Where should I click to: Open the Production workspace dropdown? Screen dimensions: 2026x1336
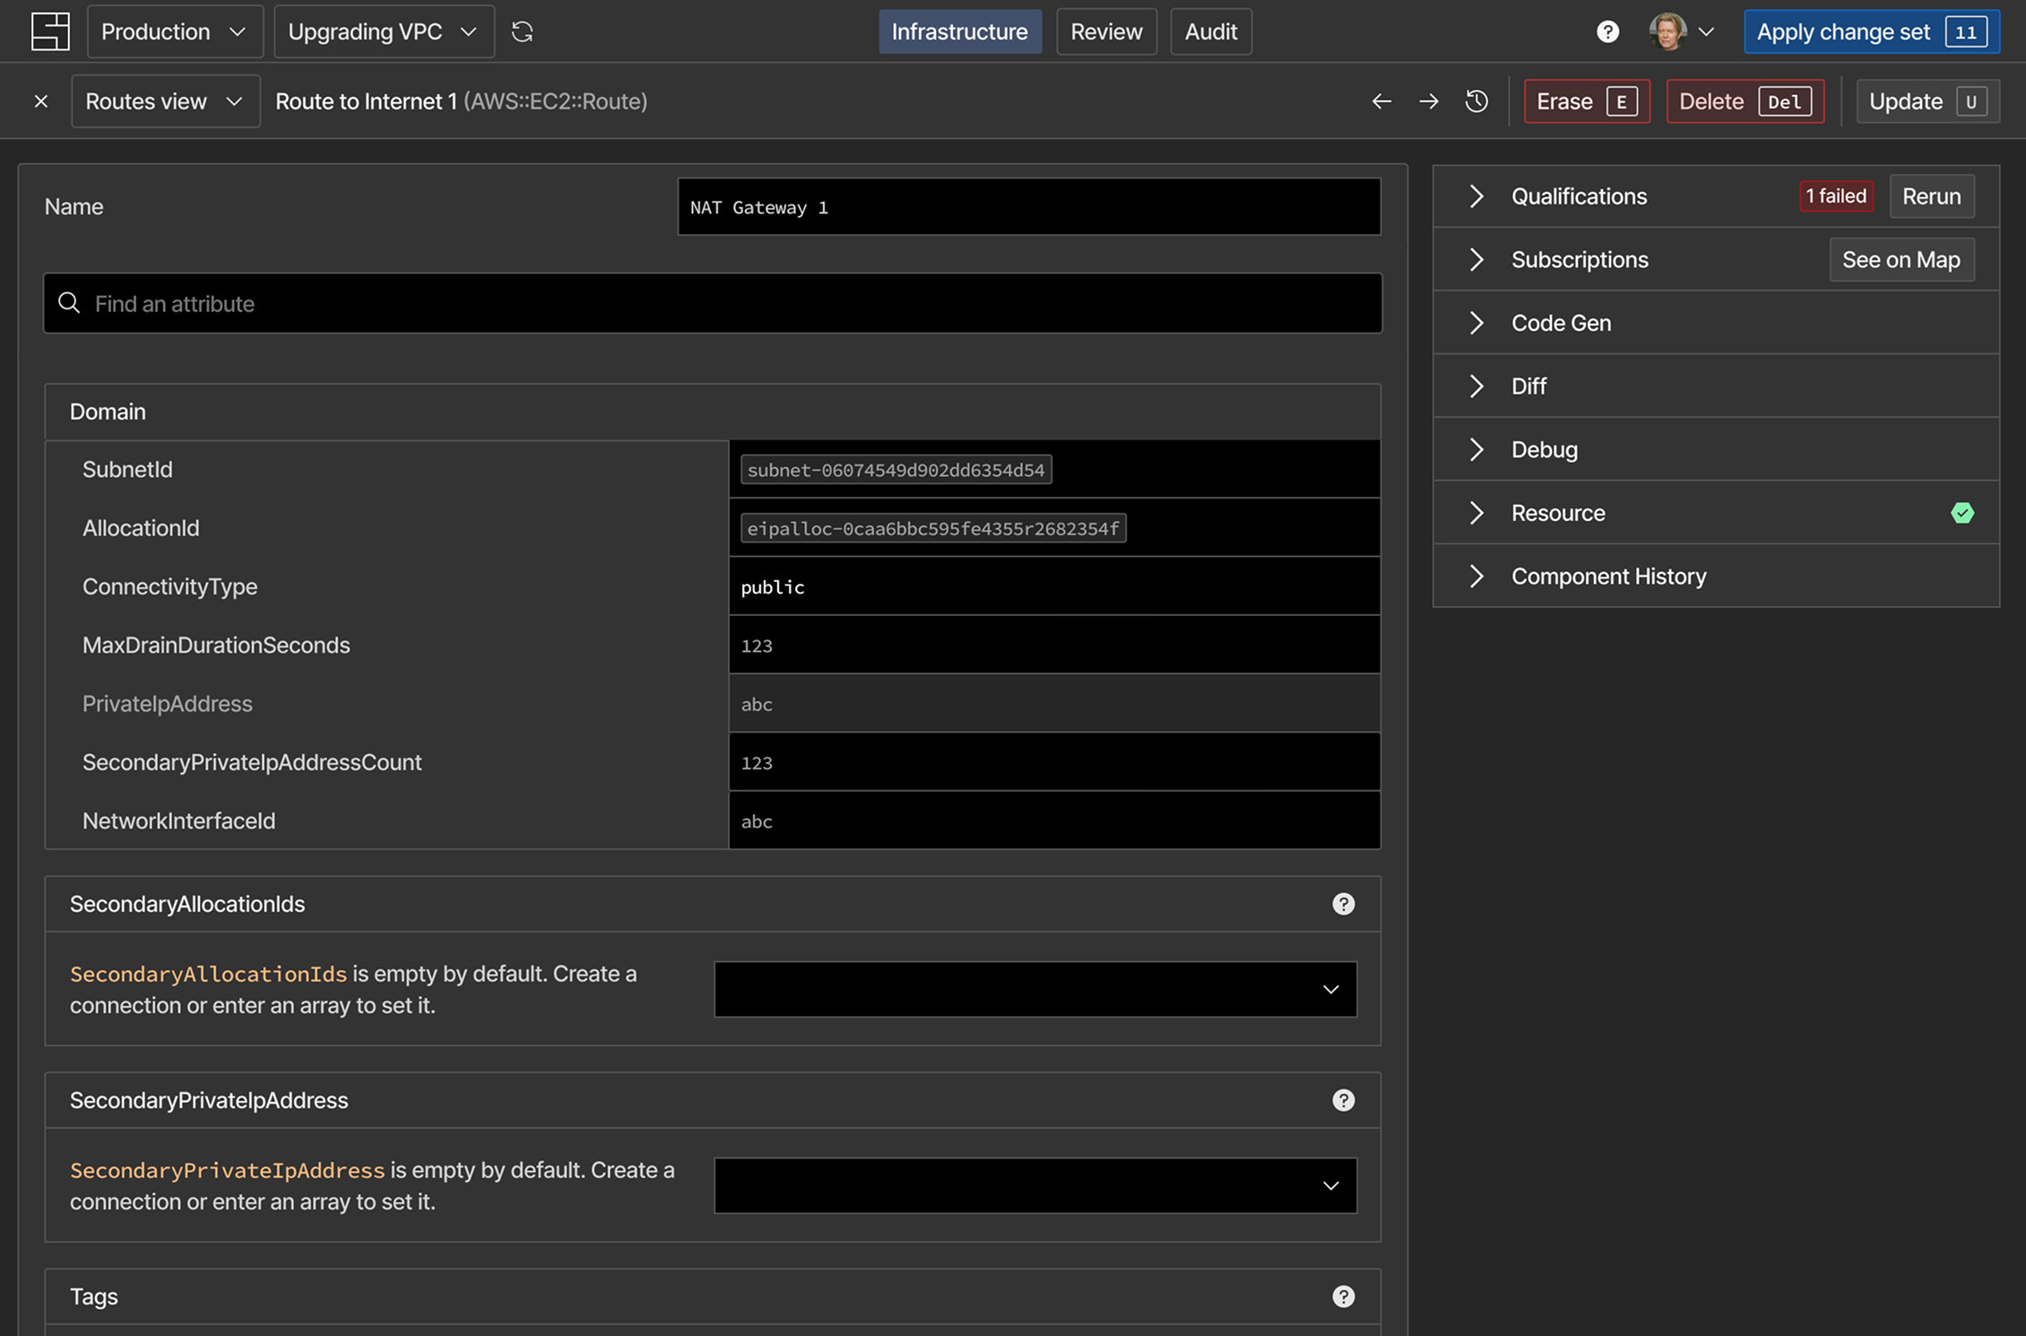(175, 31)
